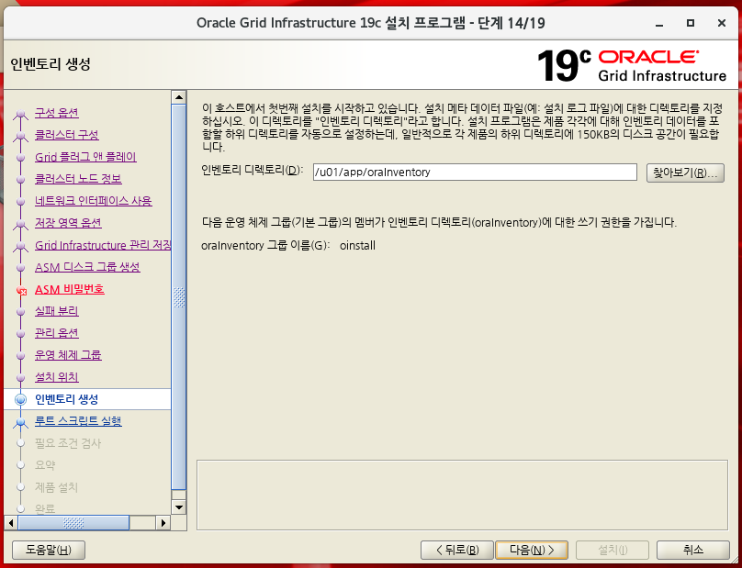Go to the 구성 옵션 step

pyautogui.click(x=56, y=113)
